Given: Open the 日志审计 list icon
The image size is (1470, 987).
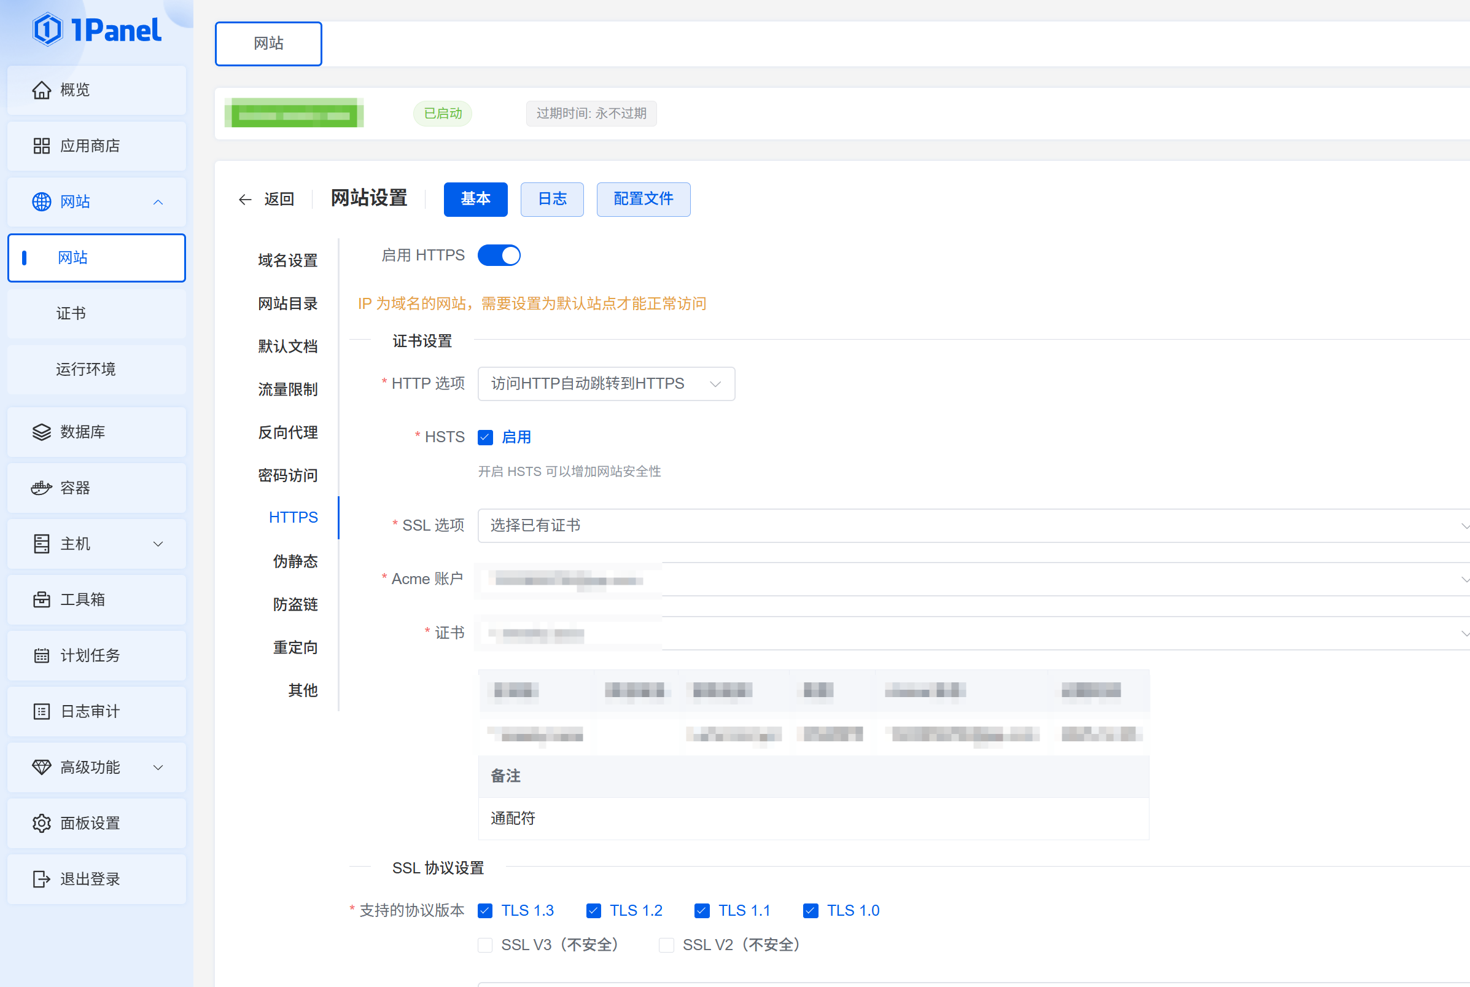Looking at the screenshot, I should (x=42, y=711).
